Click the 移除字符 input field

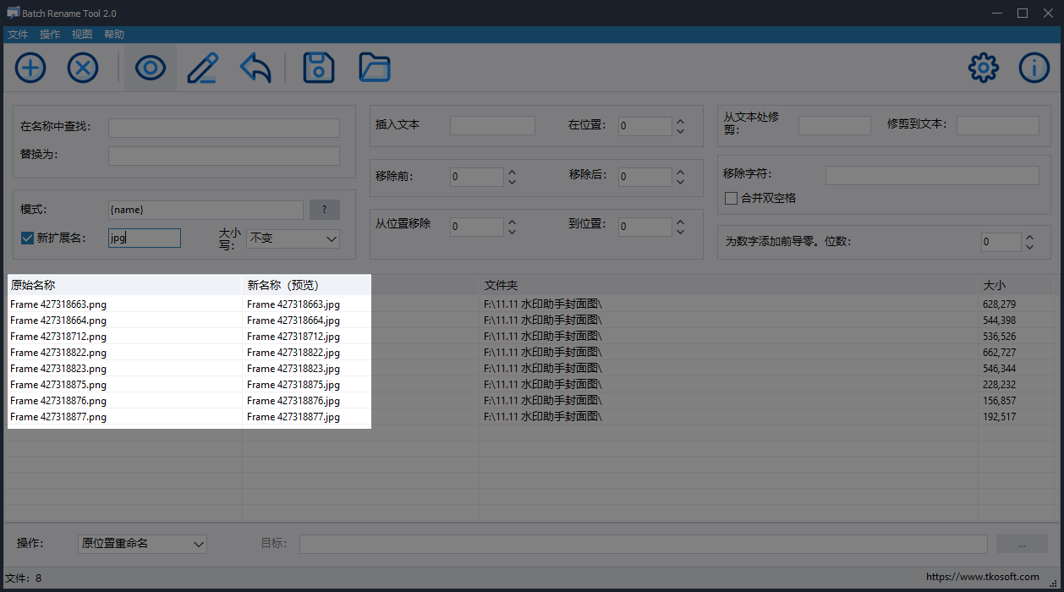coord(932,175)
